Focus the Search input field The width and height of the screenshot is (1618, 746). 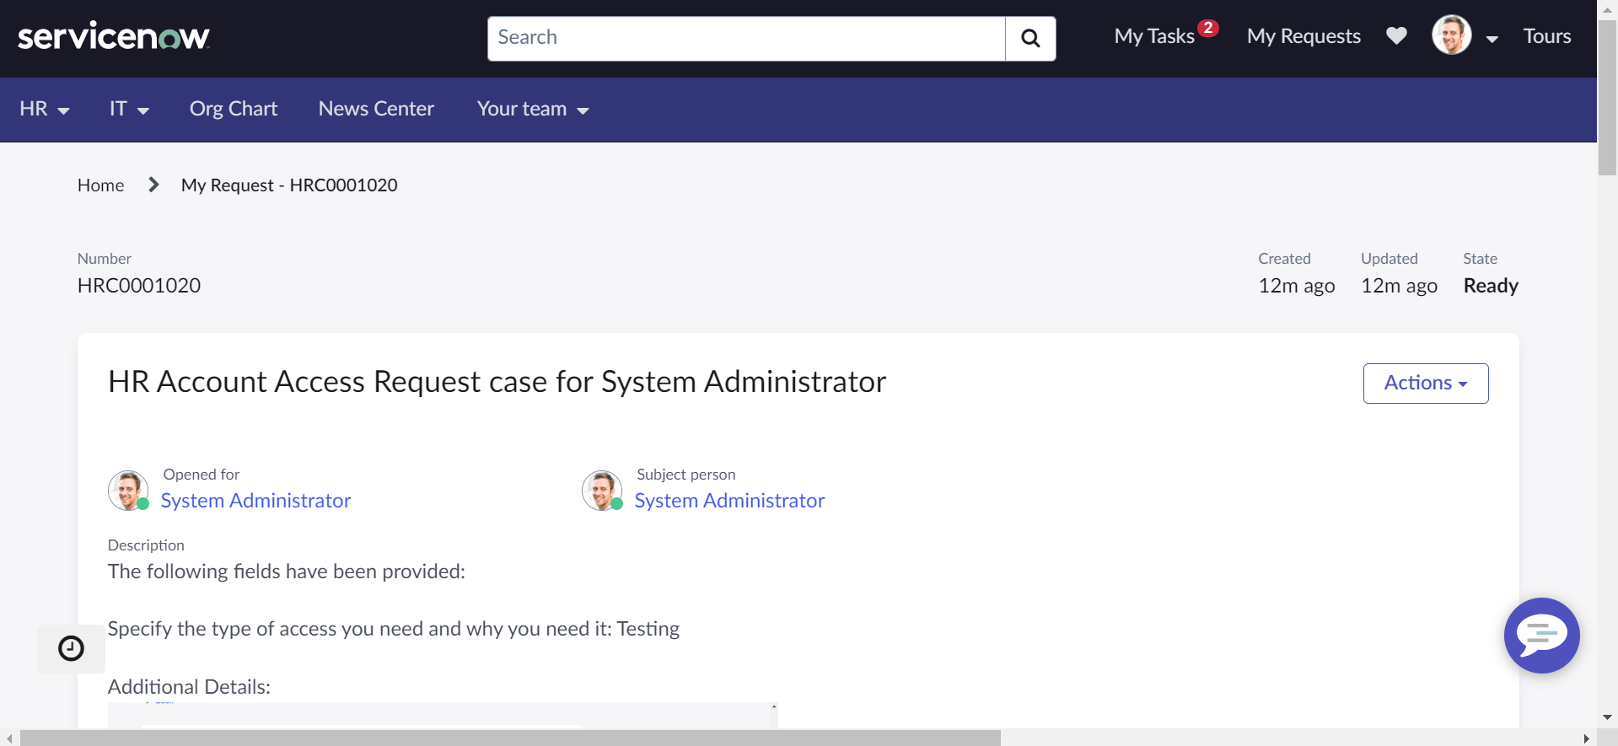tap(746, 39)
